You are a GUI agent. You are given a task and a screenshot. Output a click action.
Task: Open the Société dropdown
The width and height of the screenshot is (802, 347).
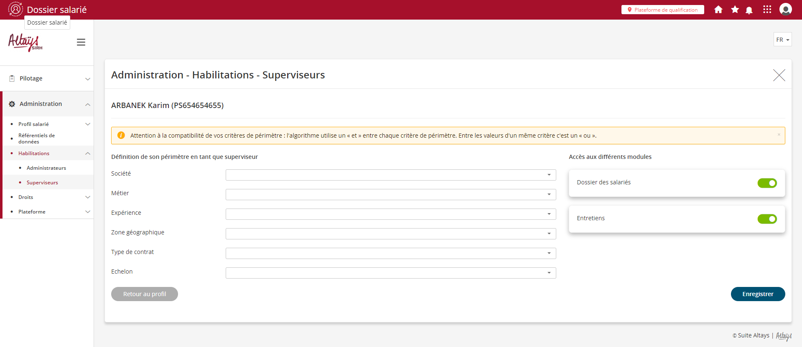point(390,175)
